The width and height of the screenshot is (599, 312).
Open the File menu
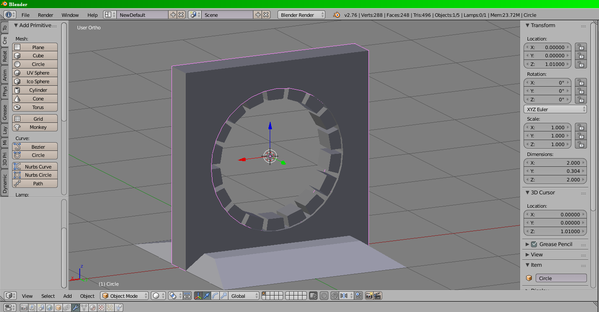coord(25,15)
